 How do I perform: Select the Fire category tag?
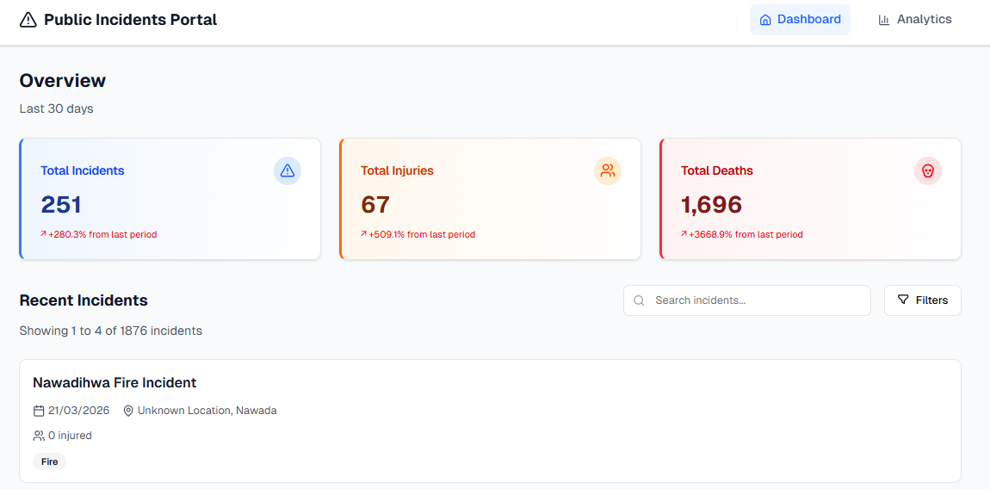point(50,461)
